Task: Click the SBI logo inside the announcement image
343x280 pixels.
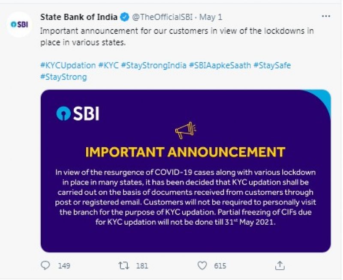Action: click(x=78, y=113)
